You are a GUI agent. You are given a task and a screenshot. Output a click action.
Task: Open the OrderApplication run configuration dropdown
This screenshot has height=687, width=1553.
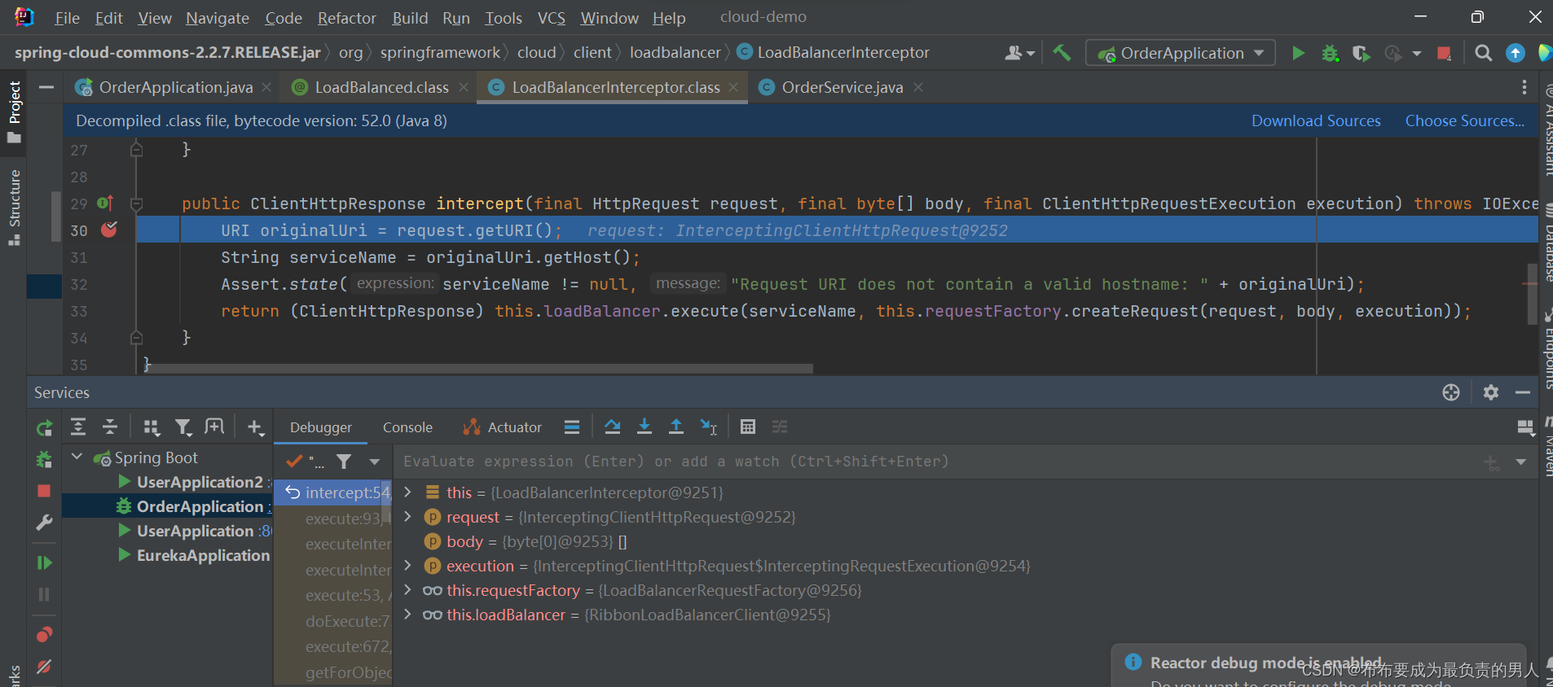[1180, 53]
